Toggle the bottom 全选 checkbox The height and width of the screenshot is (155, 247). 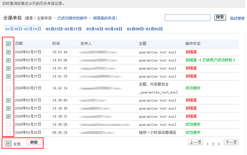[8, 143]
